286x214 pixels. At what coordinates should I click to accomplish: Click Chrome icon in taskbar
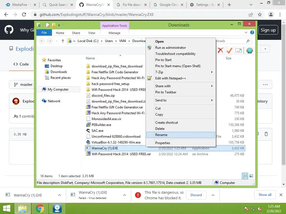(x=40, y=208)
